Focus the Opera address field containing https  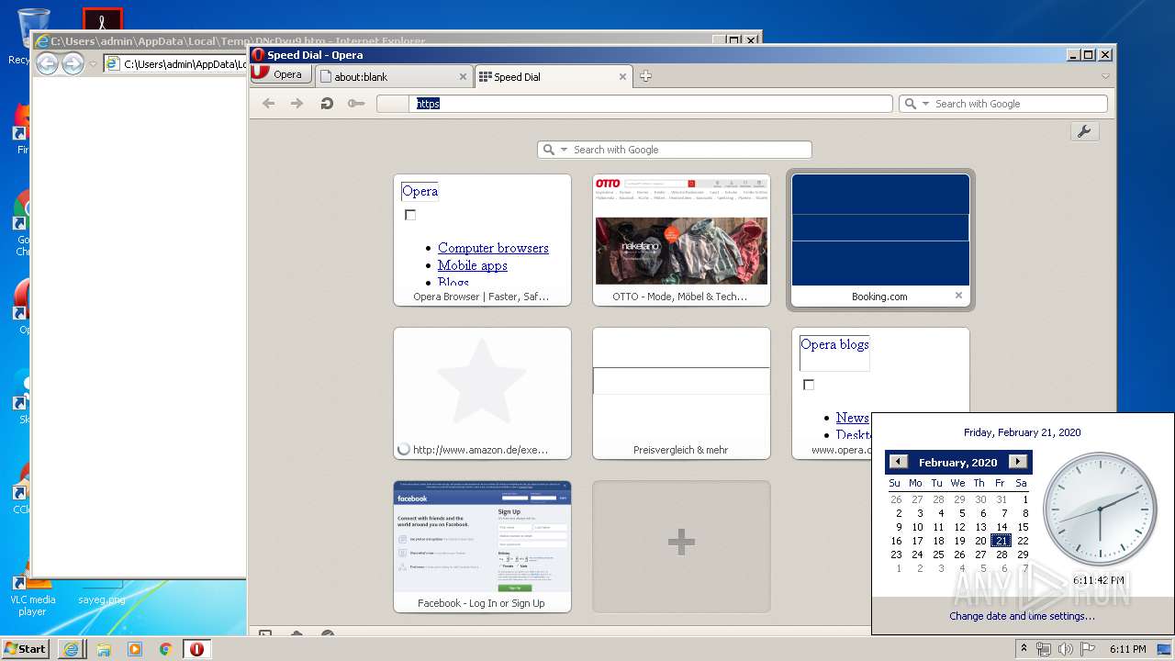coord(634,104)
